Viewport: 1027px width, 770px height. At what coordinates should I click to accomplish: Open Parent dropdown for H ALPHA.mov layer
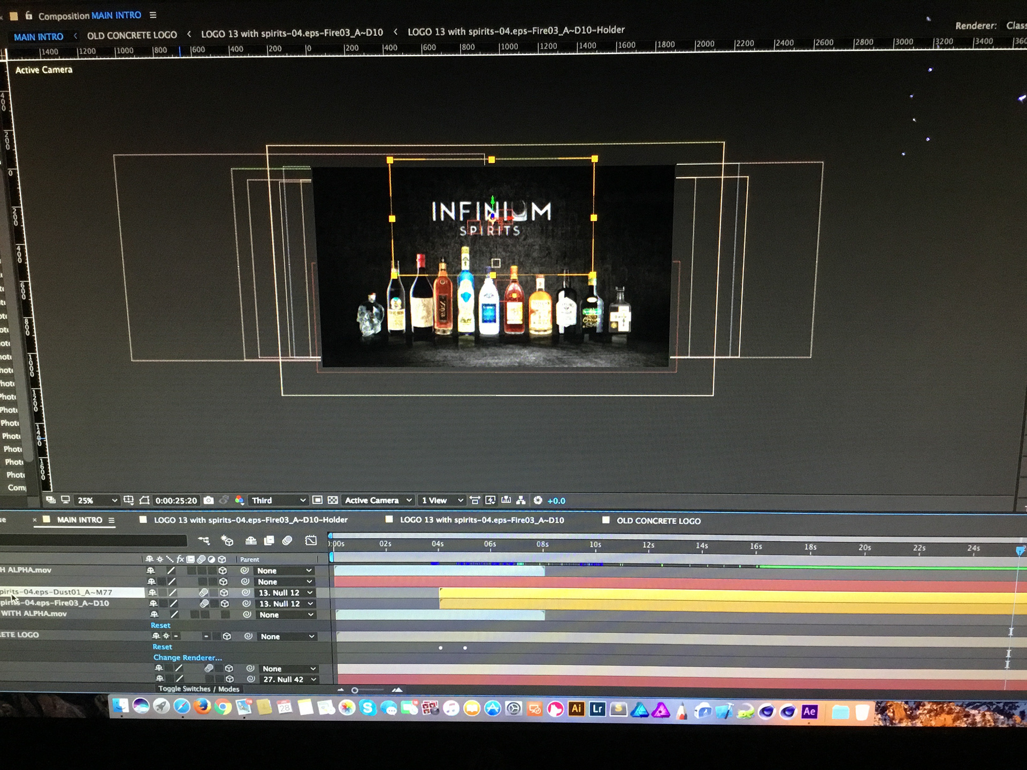click(284, 571)
